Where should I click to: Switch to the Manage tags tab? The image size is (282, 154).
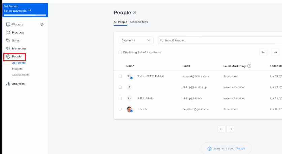139,22
